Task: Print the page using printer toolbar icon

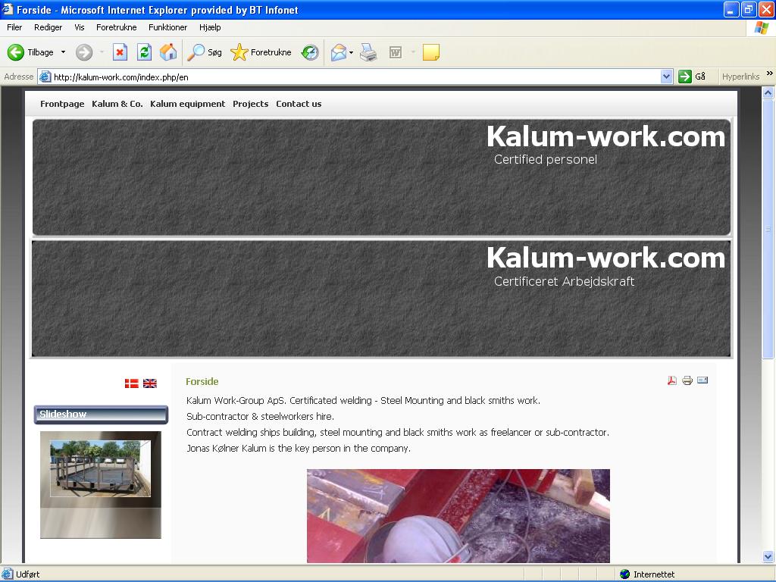Action: click(368, 52)
